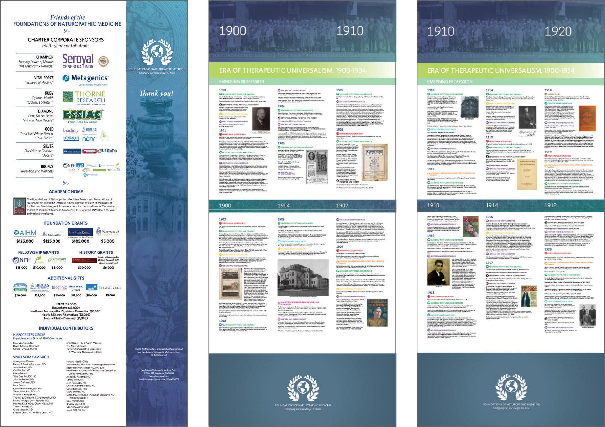Click the "BRONZE" sponsor level label
The height and width of the screenshot is (427, 605).
47,167
